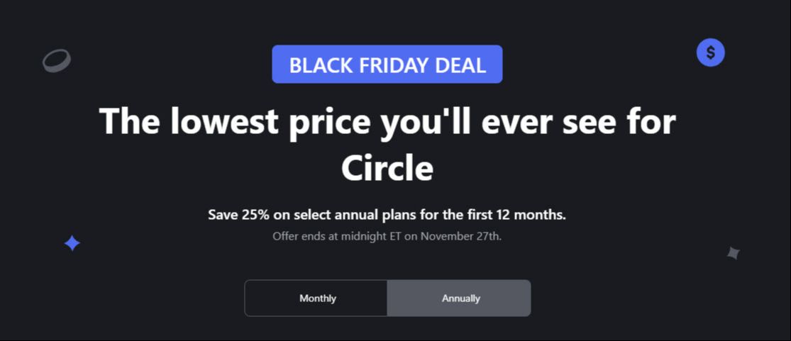Click the lowest price headline
Screen dimensions: 791x341
tap(387, 121)
